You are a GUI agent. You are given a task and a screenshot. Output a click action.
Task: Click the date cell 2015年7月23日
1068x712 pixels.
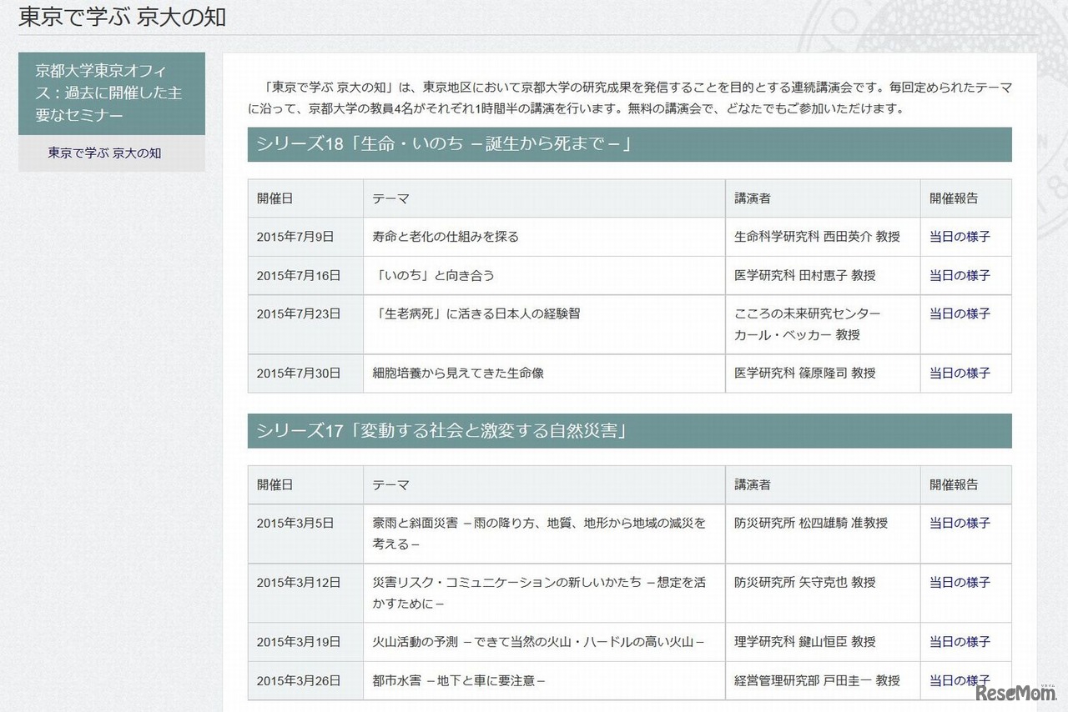point(305,324)
